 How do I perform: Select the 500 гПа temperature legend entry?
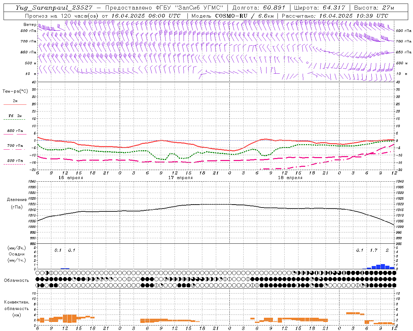coord(15,161)
